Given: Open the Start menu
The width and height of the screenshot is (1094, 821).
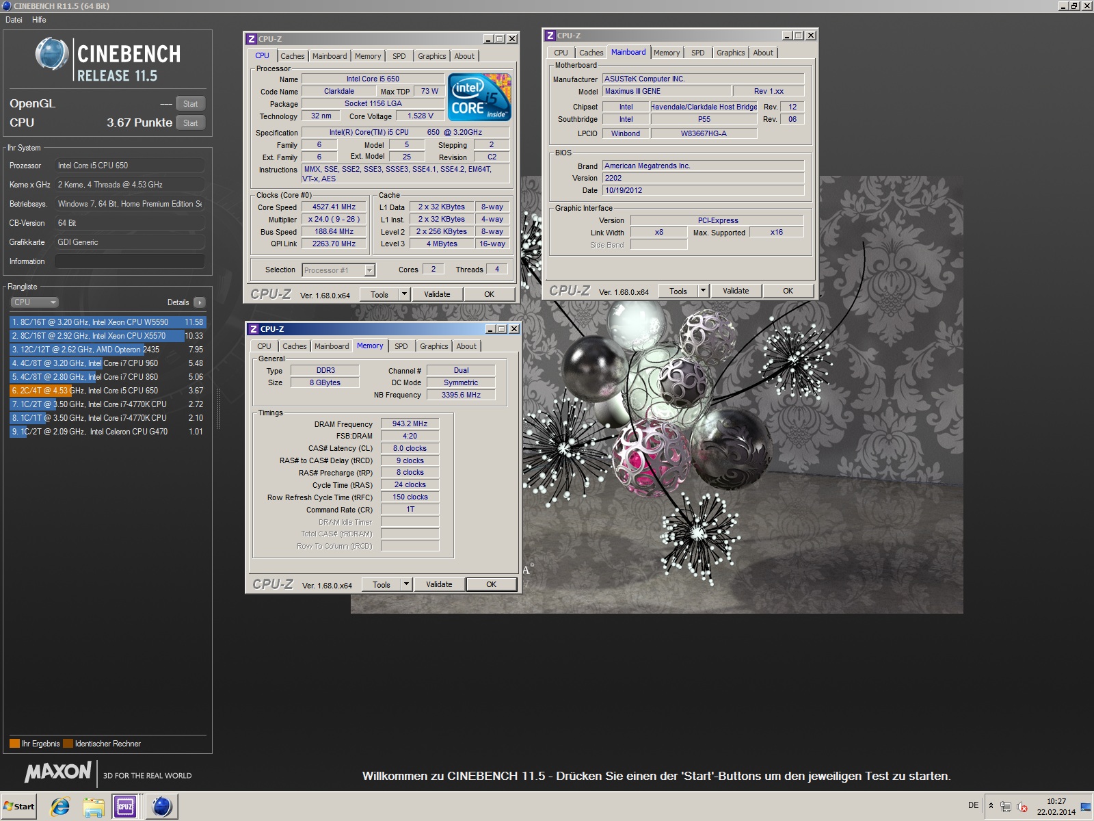Looking at the screenshot, I should pyautogui.click(x=19, y=807).
